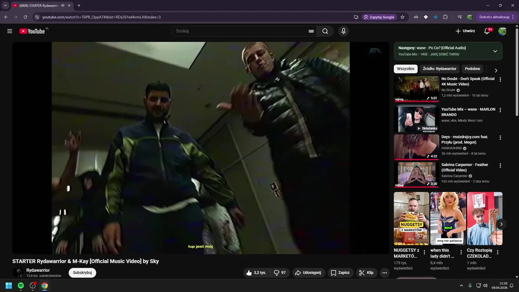Go back in browser history
Viewport: 519px width, 292px height.
(6, 17)
